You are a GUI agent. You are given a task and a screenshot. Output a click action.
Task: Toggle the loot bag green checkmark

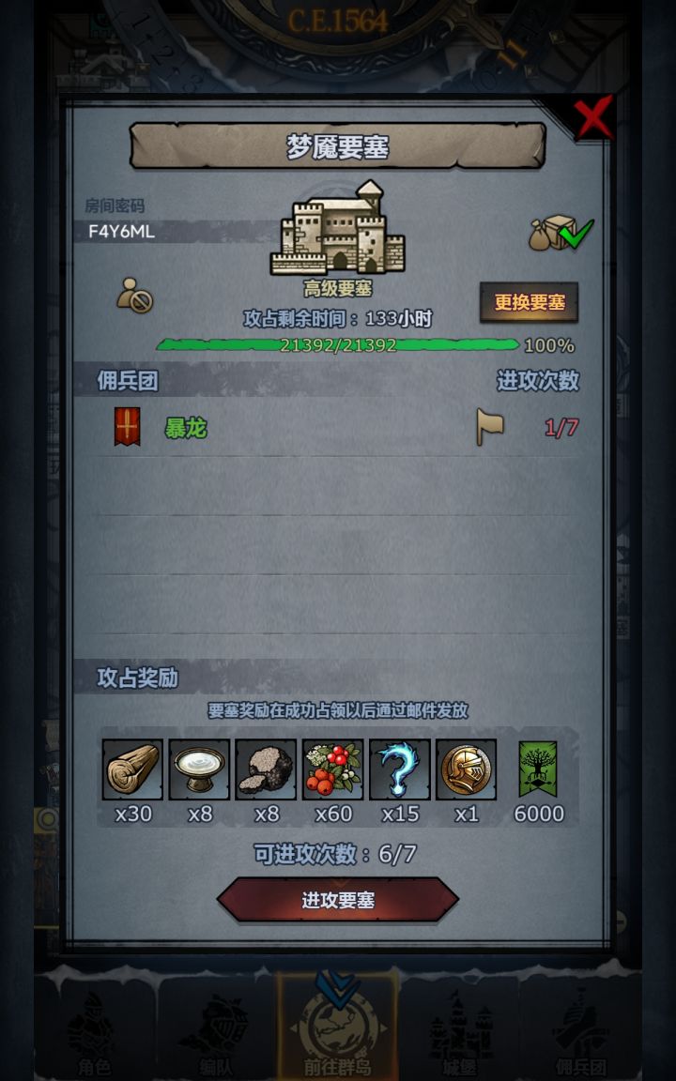point(561,233)
